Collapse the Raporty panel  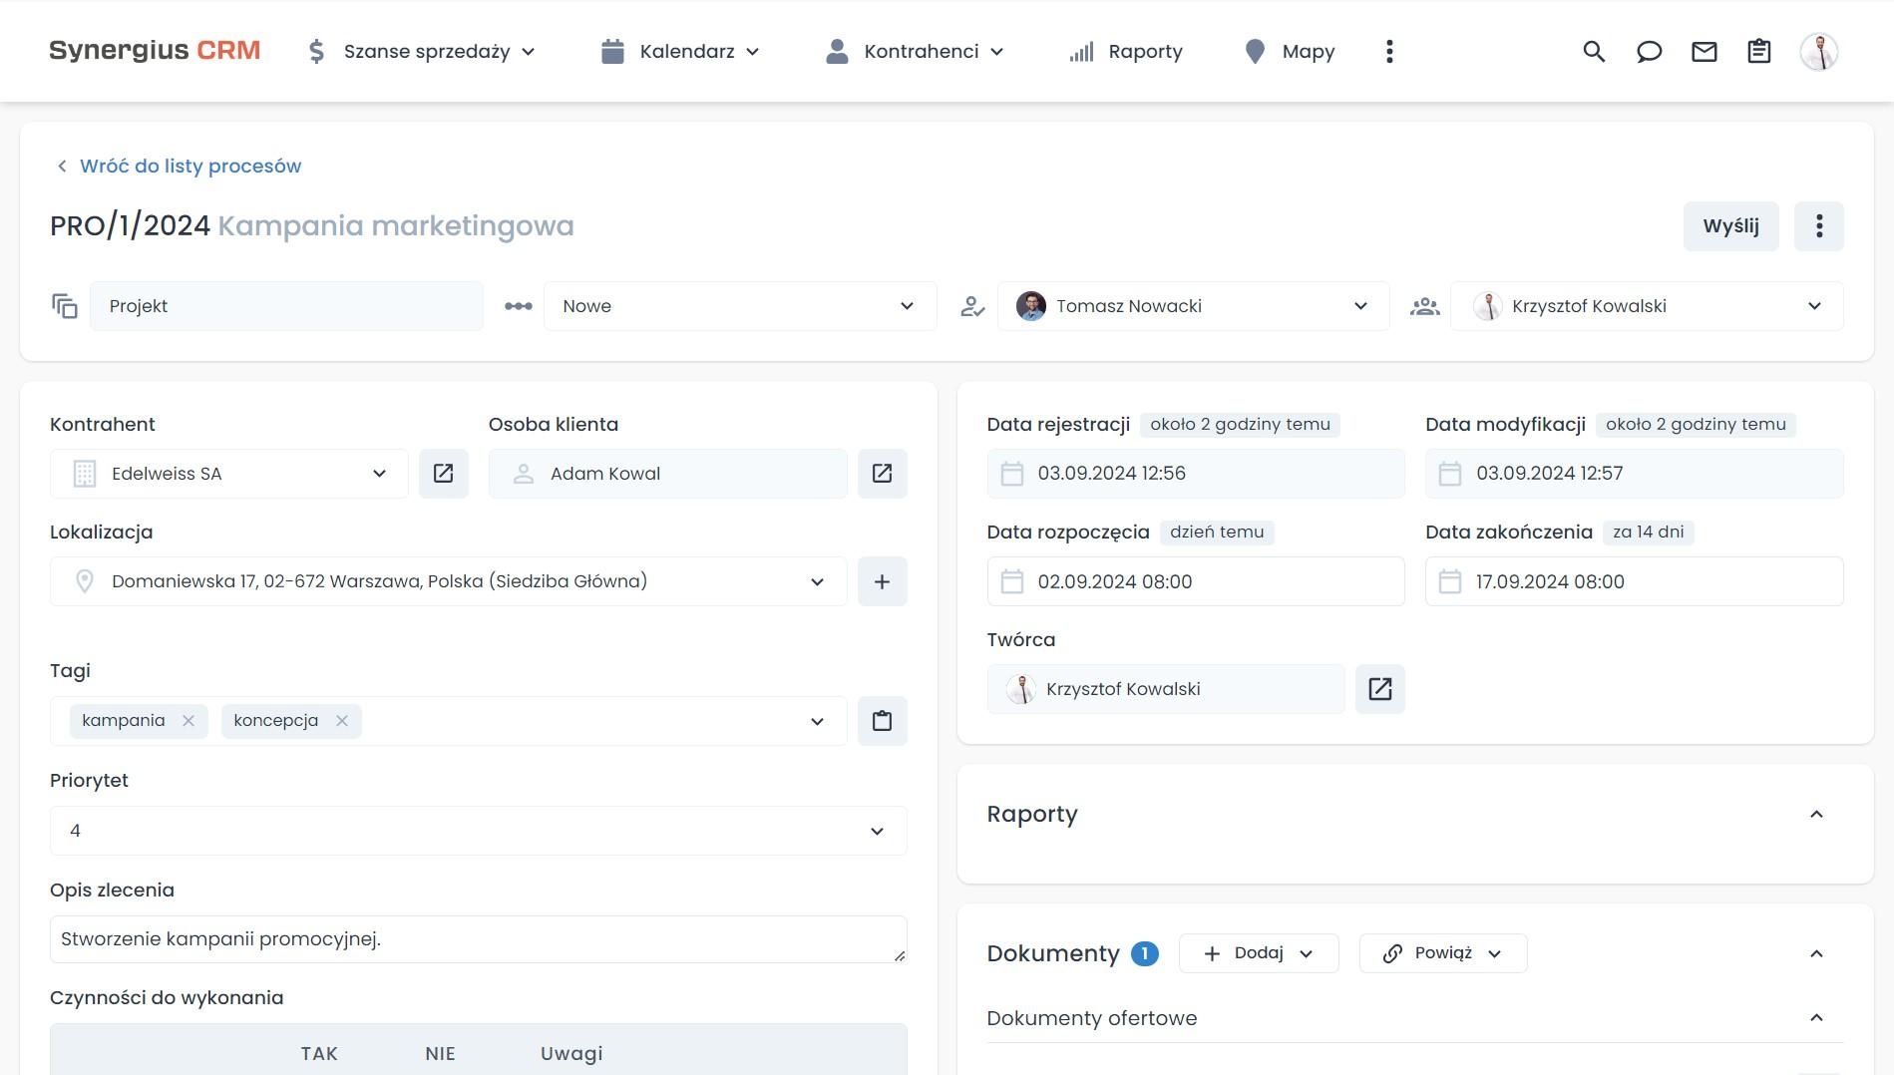point(1818,815)
